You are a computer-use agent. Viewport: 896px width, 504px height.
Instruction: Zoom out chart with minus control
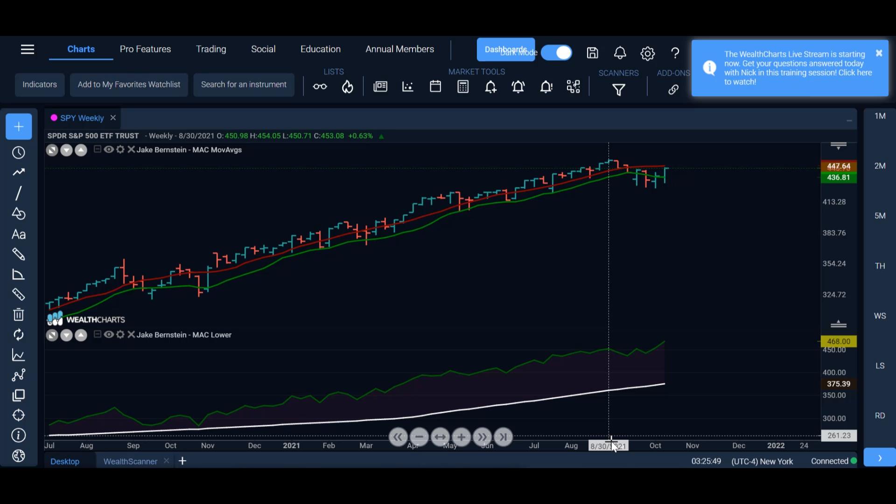tap(419, 437)
